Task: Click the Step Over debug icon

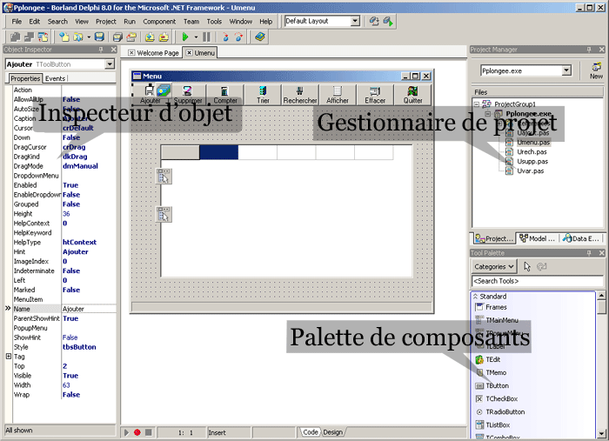Action: coord(238,37)
